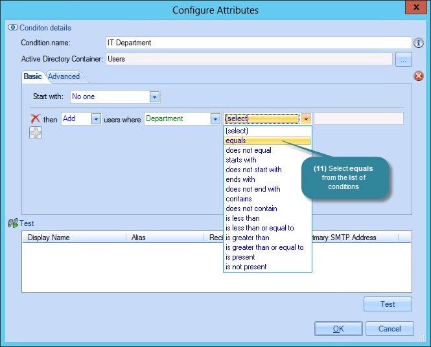Image resolution: width=431 pixels, height=347 pixels.
Task: Click the Test section icon
Action: pos(13,223)
